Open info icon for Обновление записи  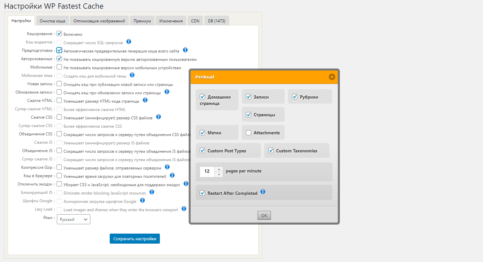pyautogui.click(x=167, y=92)
